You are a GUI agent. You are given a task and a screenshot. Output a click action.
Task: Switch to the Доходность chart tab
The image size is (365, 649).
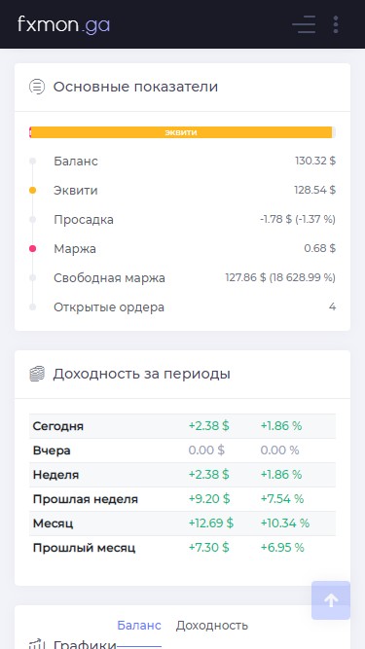click(212, 625)
